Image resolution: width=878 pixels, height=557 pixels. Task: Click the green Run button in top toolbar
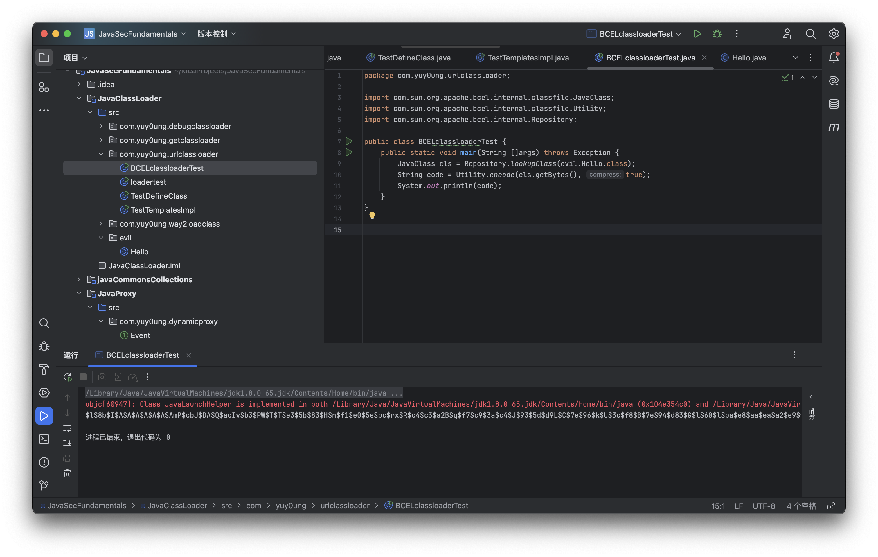697,34
